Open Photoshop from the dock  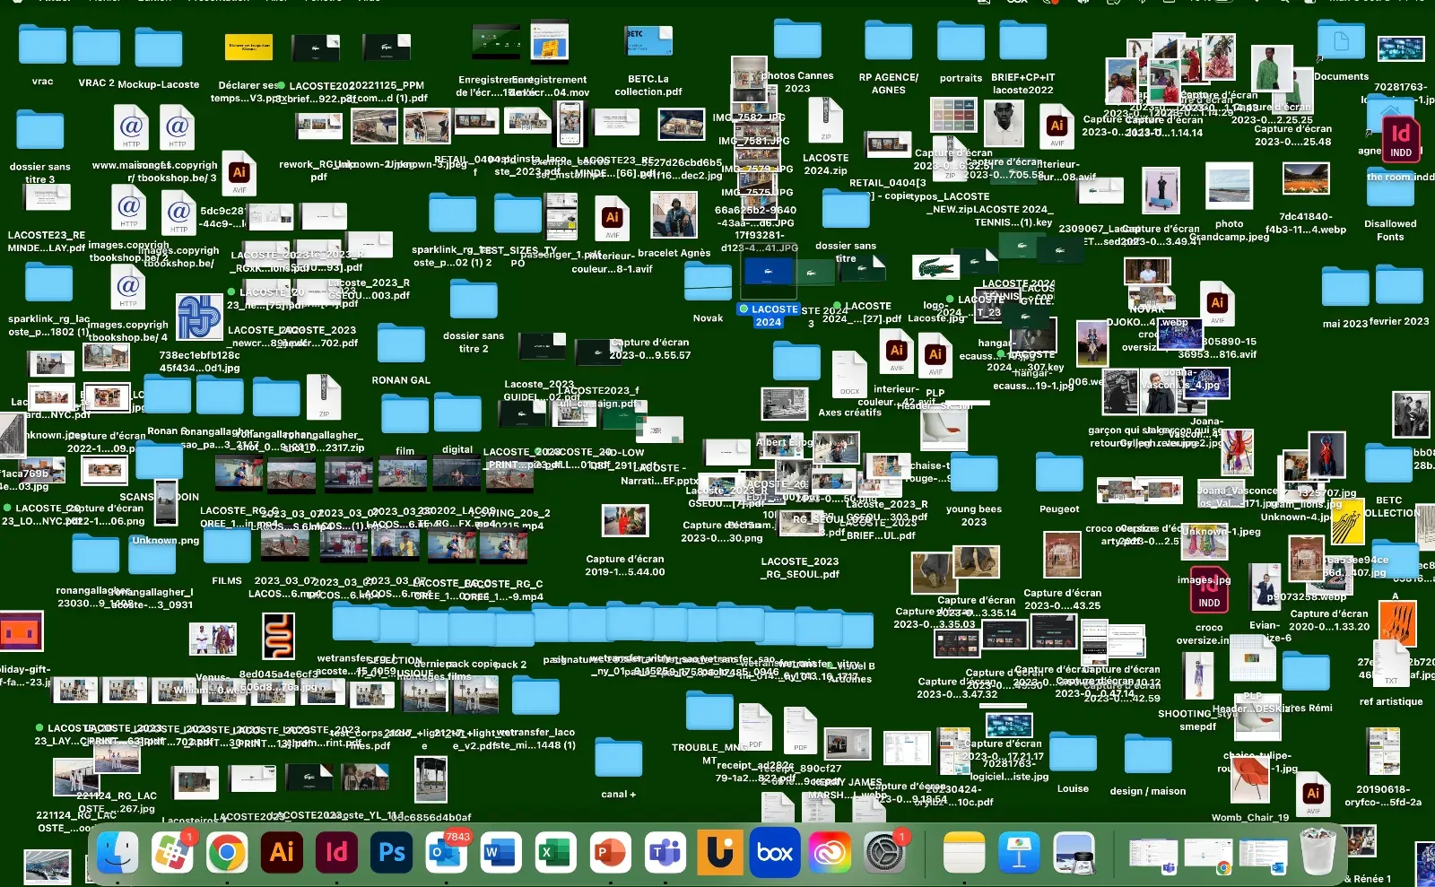pyautogui.click(x=392, y=852)
